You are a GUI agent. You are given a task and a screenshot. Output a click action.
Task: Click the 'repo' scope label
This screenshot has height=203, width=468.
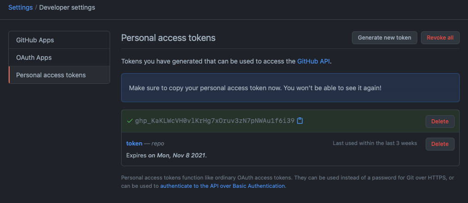tap(158, 143)
